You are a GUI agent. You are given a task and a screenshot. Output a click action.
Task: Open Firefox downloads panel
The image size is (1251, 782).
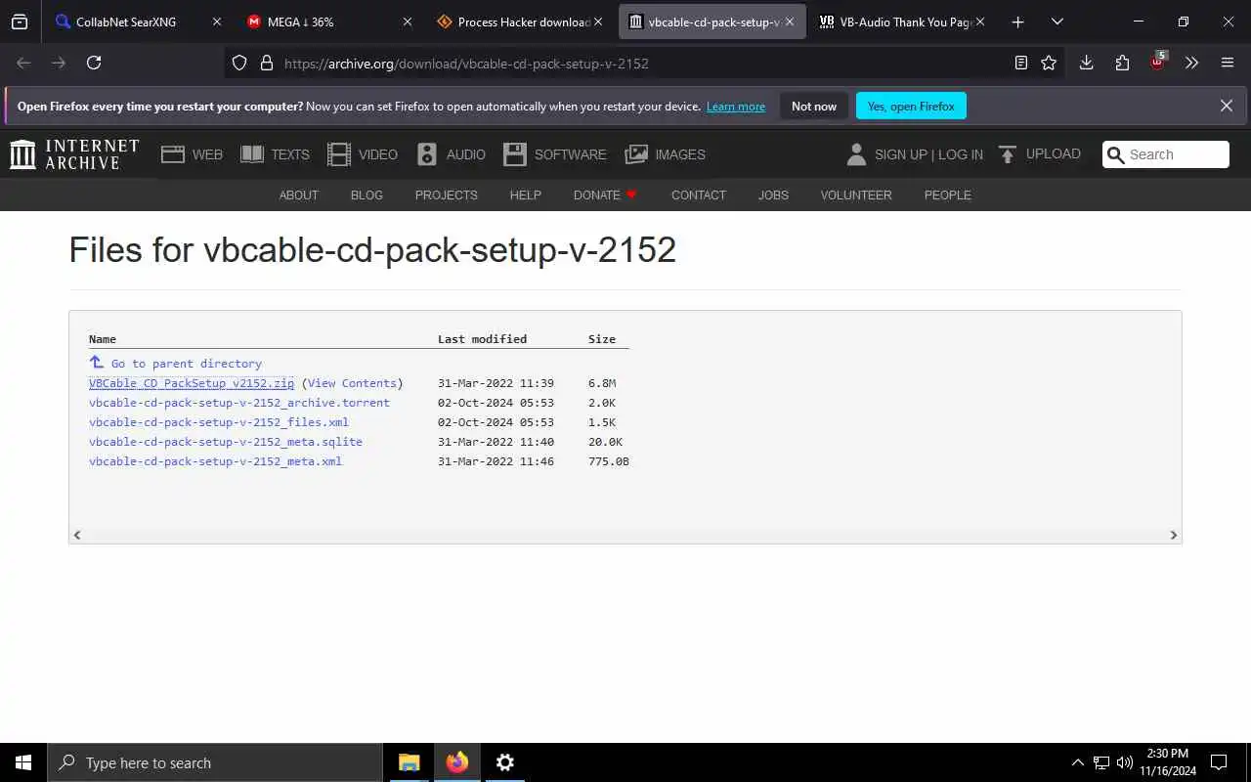coord(1086,63)
